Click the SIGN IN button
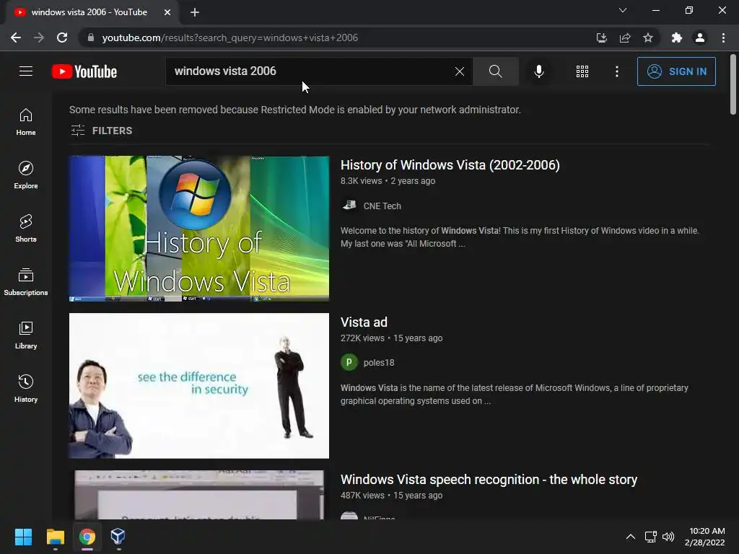This screenshot has height=554, width=739. [676, 71]
